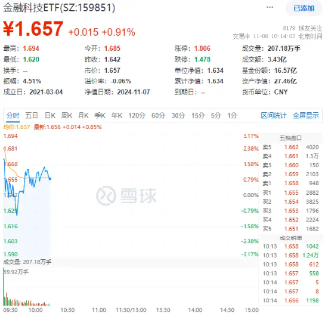Screen dimensions: 328x316
Task: Open the 年K chart tab
Action: coord(116,115)
